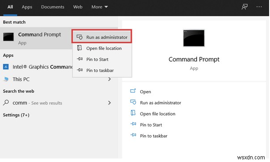Choose Run as administrator in context menu
Viewport: 270px width, 162px height.
[x=102, y=37]
